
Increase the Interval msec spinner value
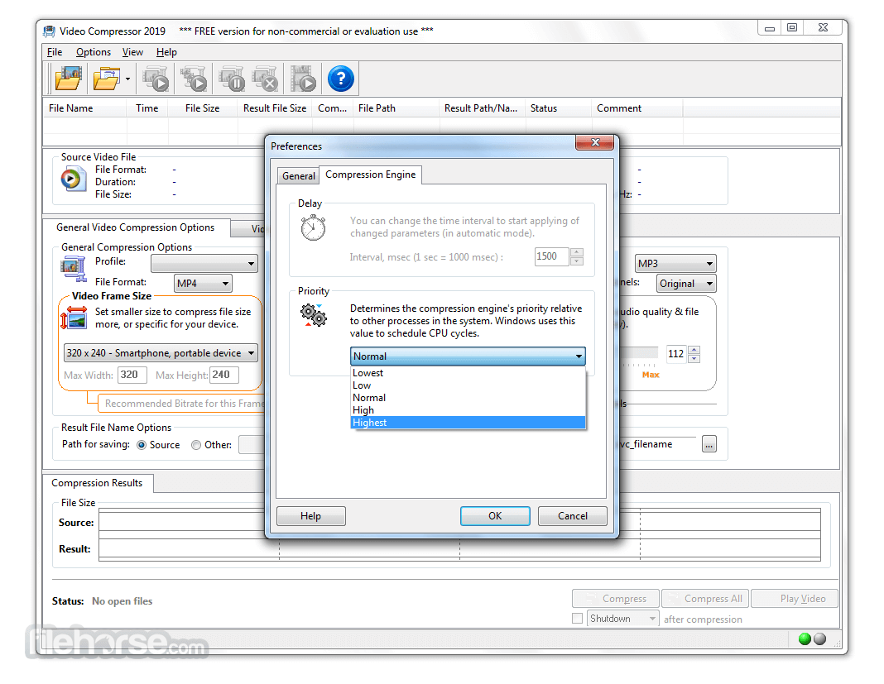(577, 252)
